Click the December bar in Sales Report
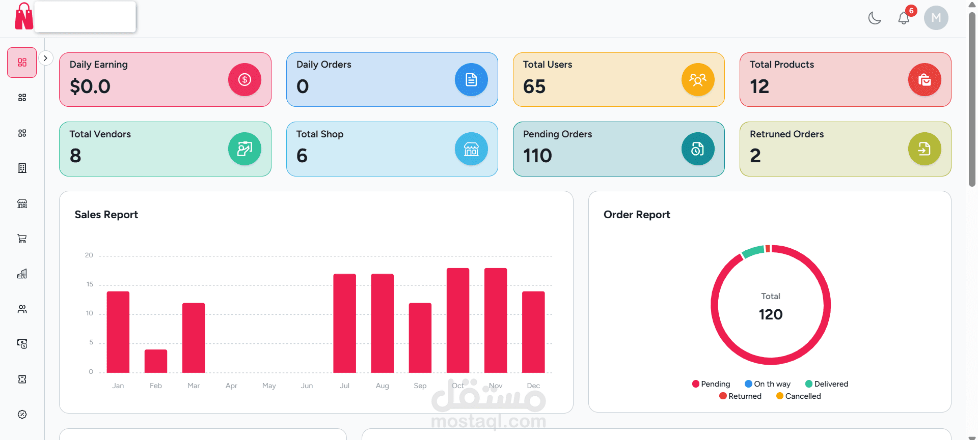978x440 pixels. tap(533, 332)
